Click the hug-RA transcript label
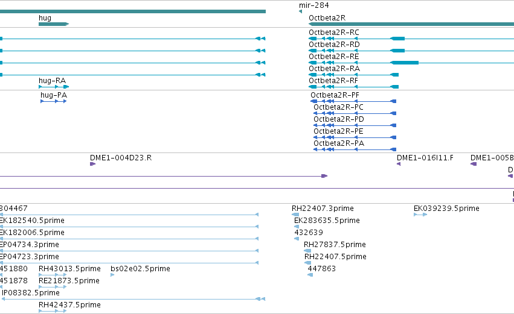 click(x=52, y=81)
